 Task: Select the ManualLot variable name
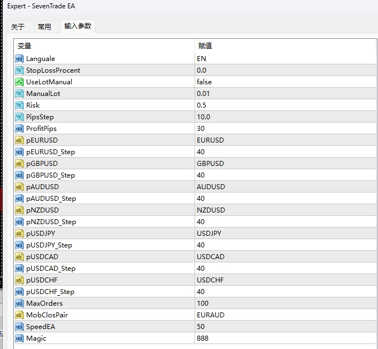(x=43, y=94)
